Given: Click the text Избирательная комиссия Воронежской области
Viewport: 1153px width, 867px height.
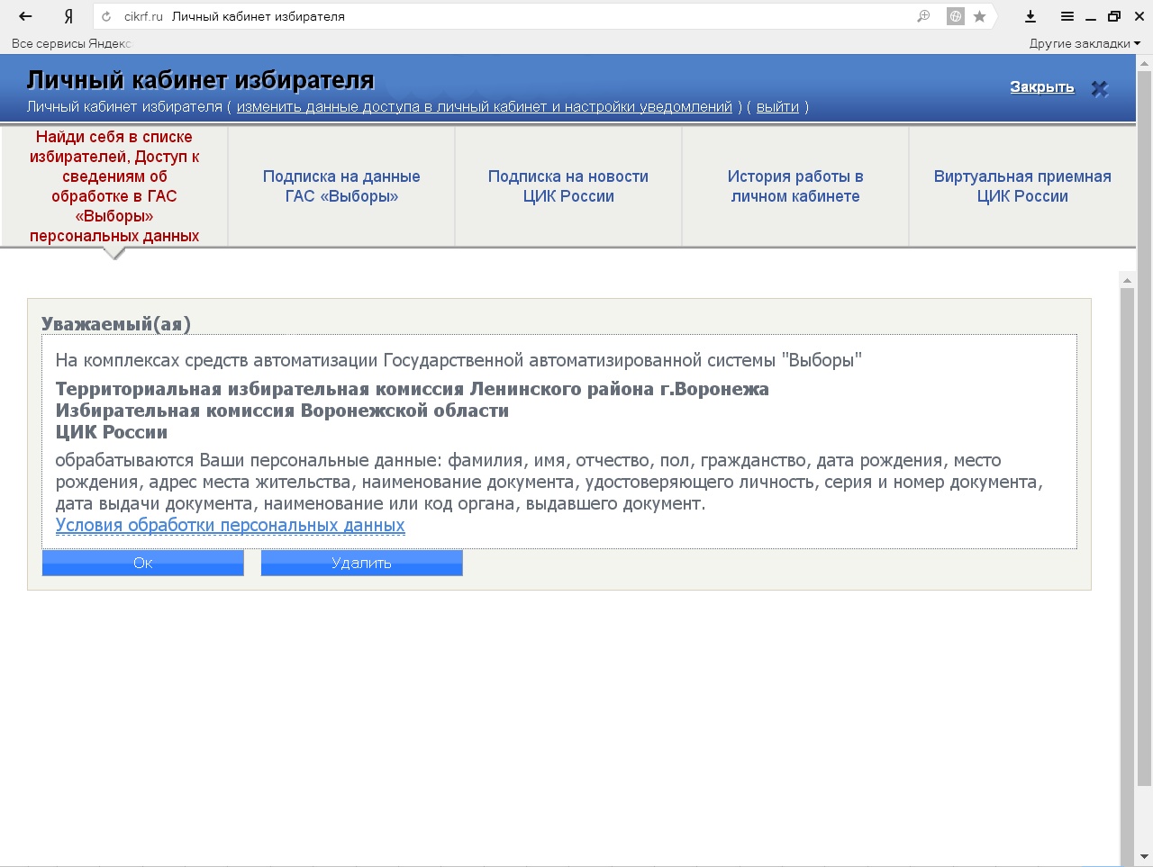Looking at the screenshot, I should pyautogui.click(x=282, y=411).
